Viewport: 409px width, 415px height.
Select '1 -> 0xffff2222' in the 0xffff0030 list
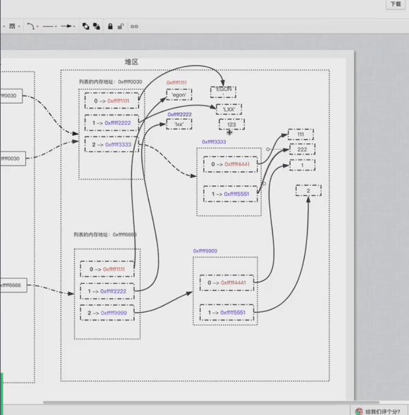pos(112,123)
